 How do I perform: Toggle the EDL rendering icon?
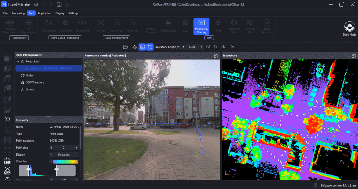coord(7,161)
